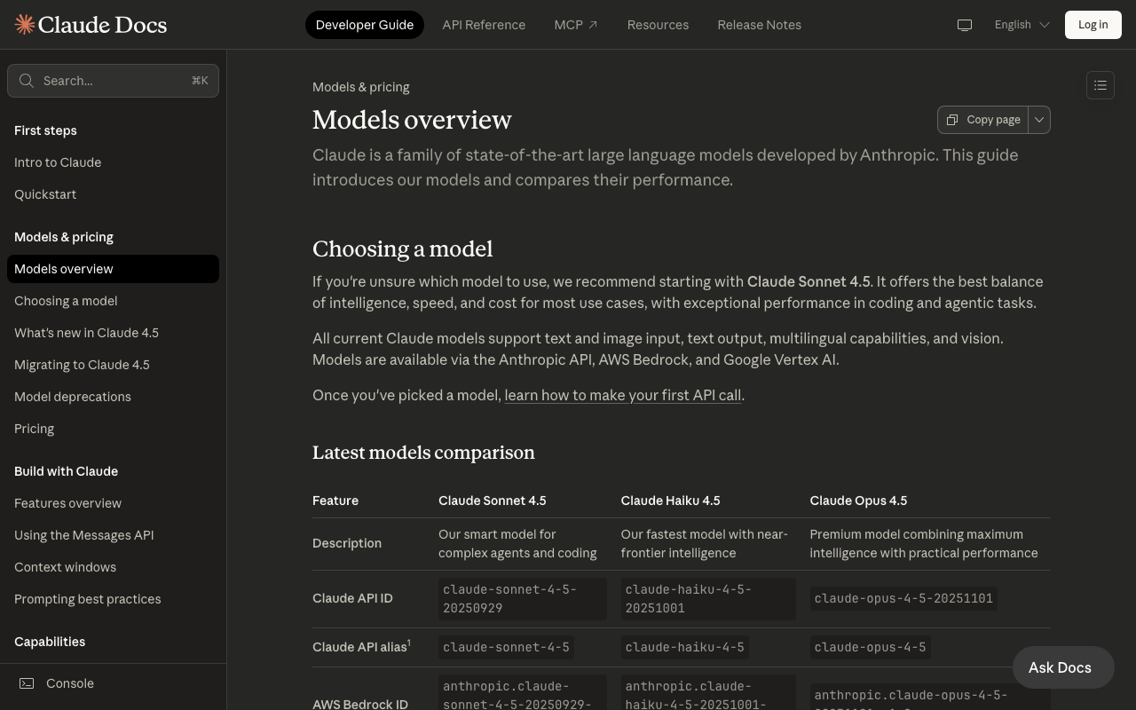Click the Description row label
1136x710 pixels.
pyautogui.click(x=347, y=543)
